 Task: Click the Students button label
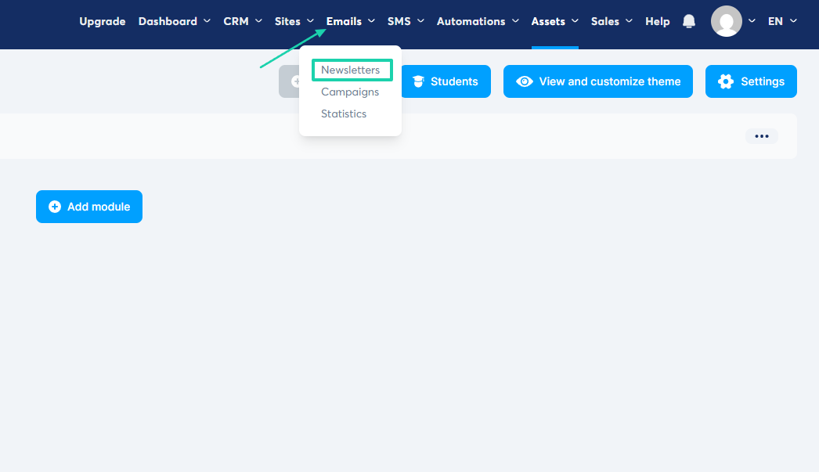coord(454,81)
